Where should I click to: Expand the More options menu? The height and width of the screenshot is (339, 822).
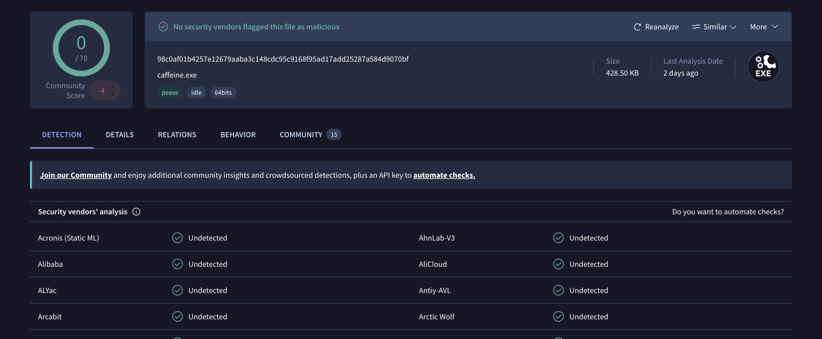click(764, 27)
